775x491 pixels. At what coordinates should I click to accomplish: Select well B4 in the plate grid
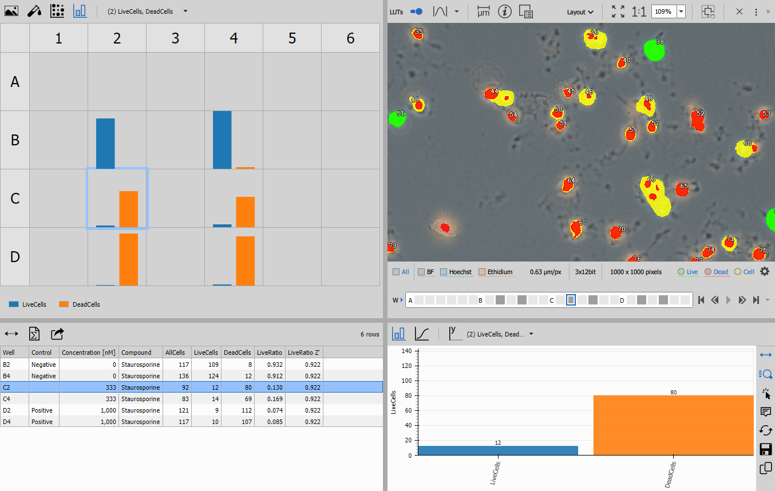[x=234, y=140]
